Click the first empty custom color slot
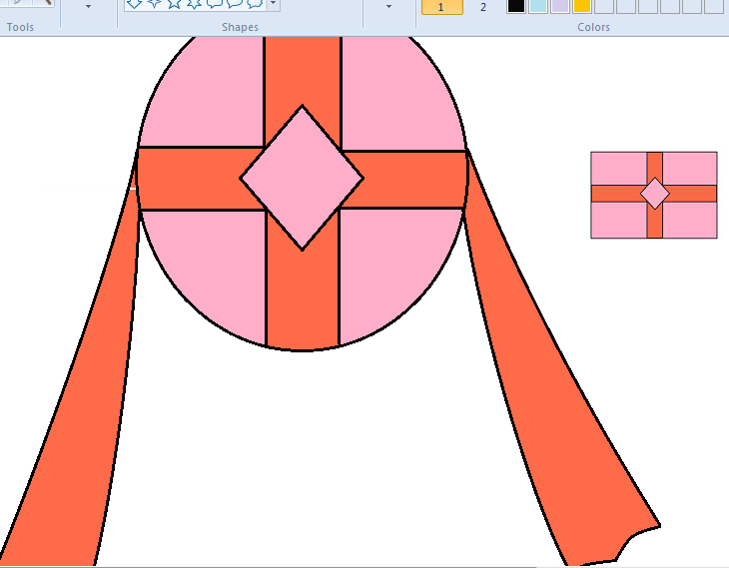The image size is (729, 568). pos(604,5)
